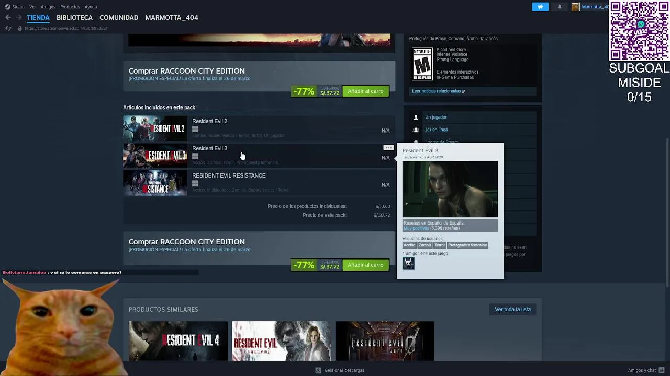Switch to the COMUNIDAD tab
The image size is (670, 376).
[x=119, y=17]
